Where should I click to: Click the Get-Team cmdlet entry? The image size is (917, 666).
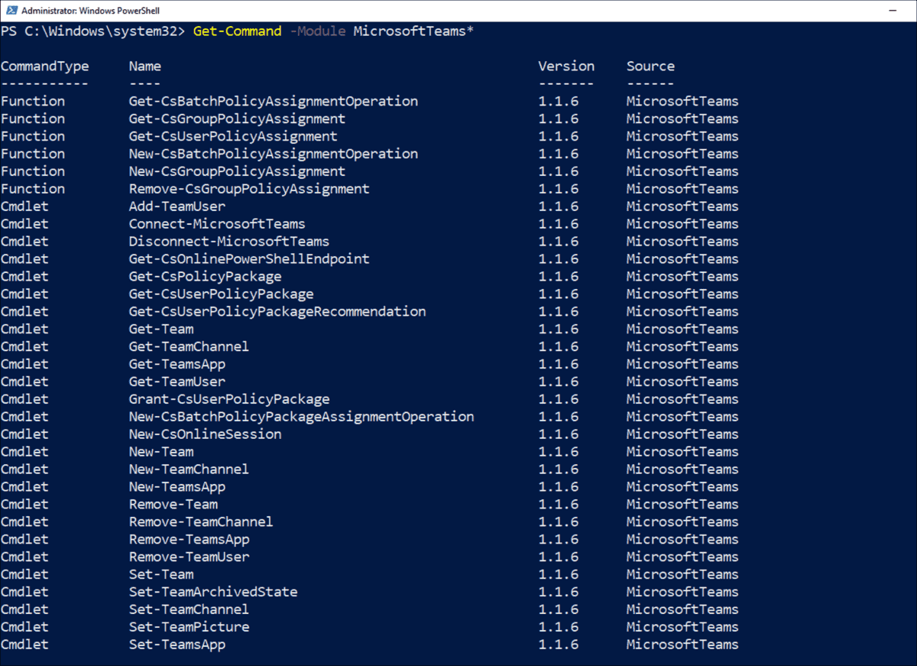(161, 329)
